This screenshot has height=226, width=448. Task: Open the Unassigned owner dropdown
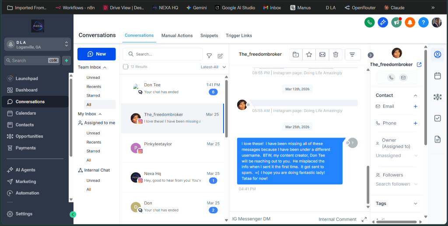click(x=397, y=155)
